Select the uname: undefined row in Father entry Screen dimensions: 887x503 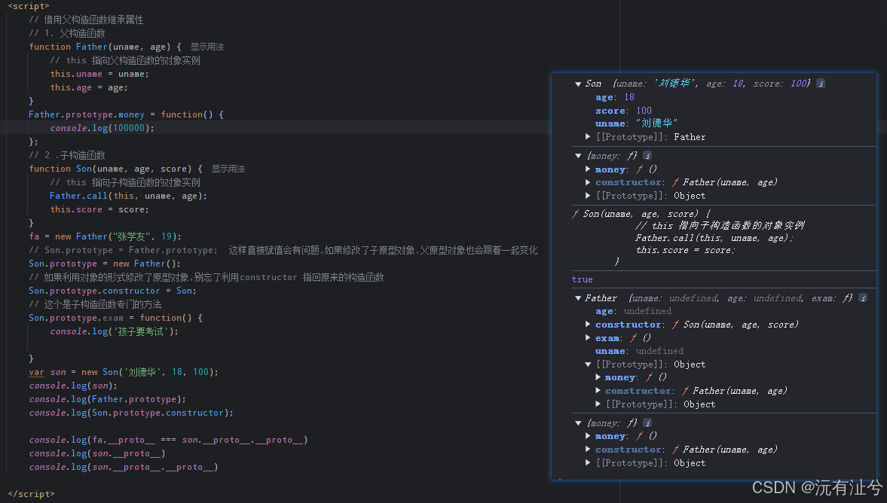639,351
